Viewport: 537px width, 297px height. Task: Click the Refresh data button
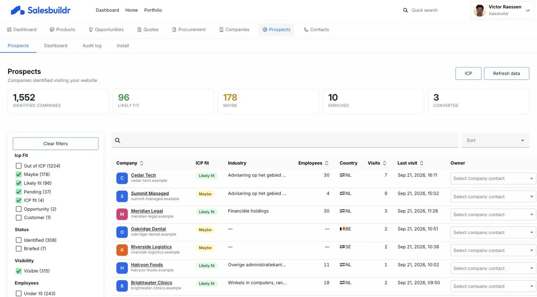pos(506,73)
